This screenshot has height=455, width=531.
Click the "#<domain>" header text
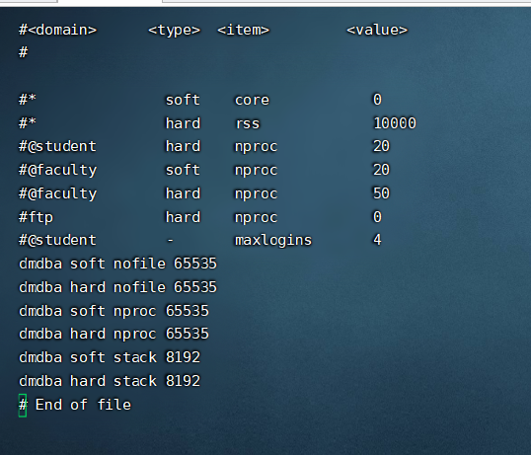pyautogui.click(x=57, y=31)
